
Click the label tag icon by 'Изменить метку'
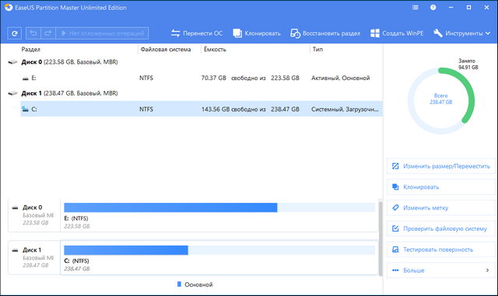coord(395,207)
